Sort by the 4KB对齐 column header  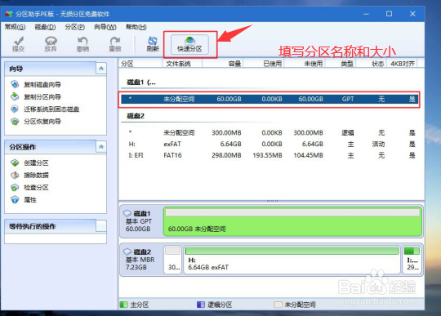403,64
